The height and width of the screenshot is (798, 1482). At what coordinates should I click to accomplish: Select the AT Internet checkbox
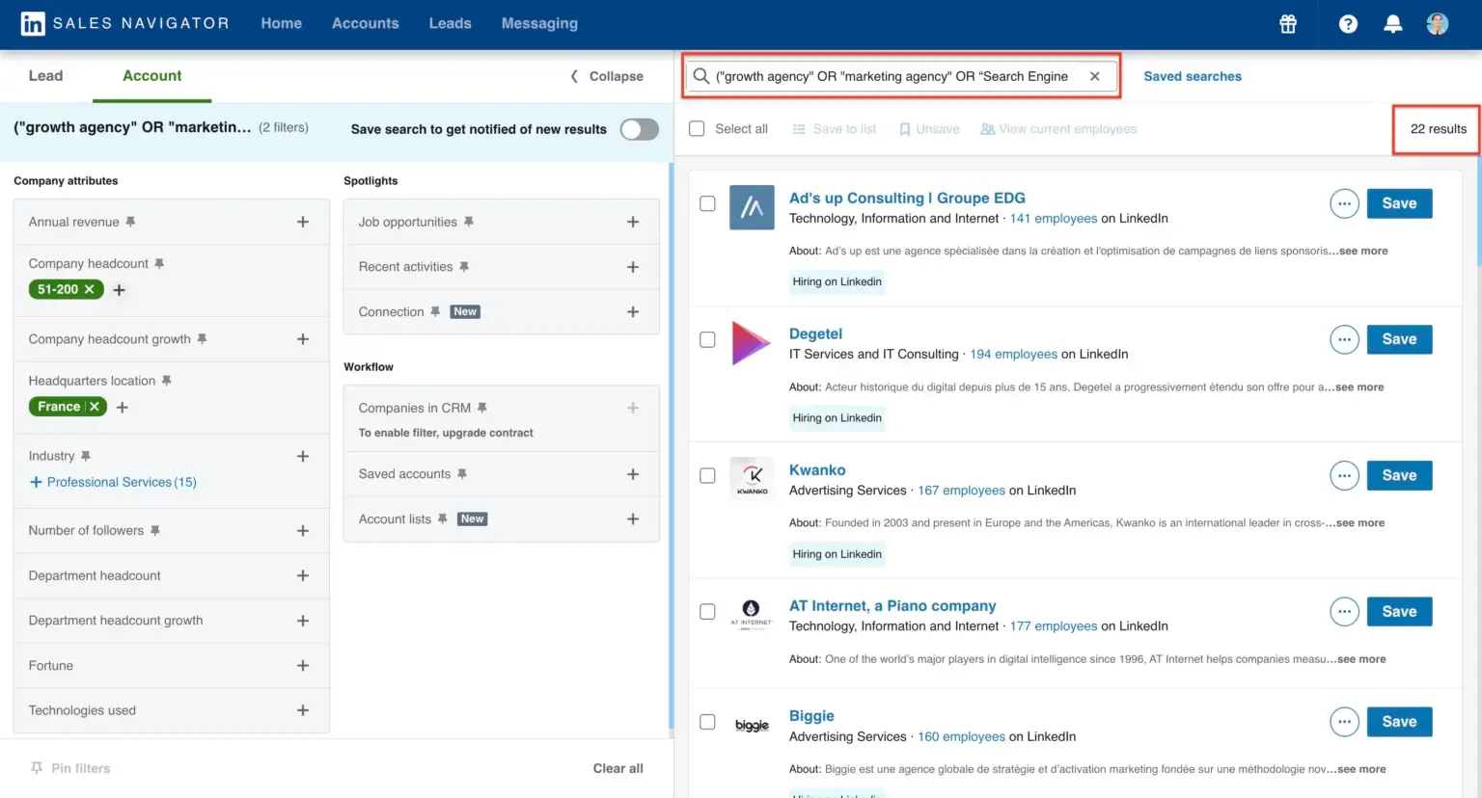click(707, 611)
